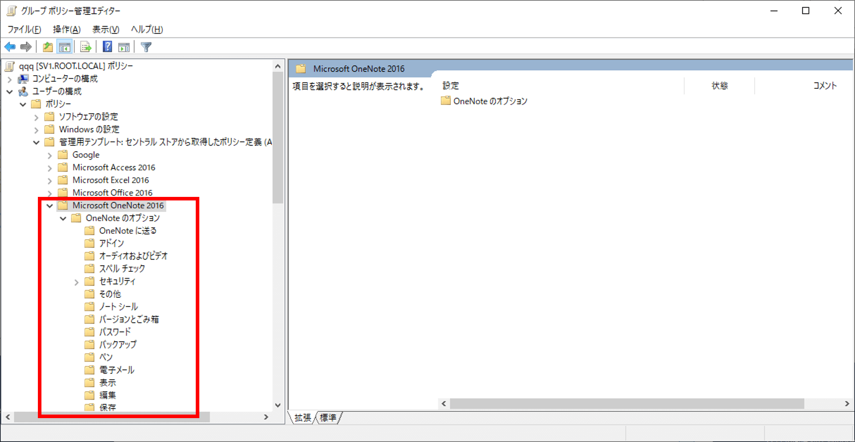Click tree pane horizontal scroll left arrow
The height and width of the screenshot is (442, 855).
8,417
